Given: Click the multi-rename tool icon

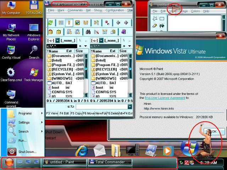Looking at the screenshot, I should click(96, 32).
